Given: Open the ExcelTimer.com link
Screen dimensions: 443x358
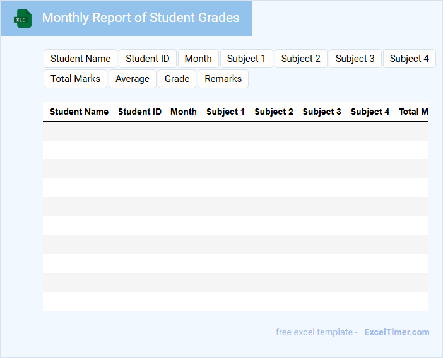Looking at the screenshot, I should pyautogui.click(x=397, y=332).
